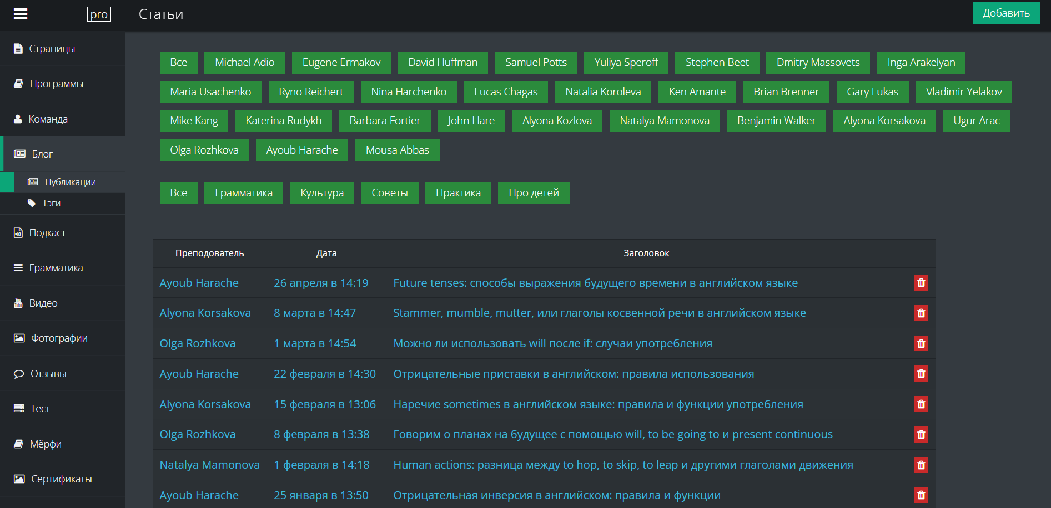Delete the Отрицательные приставки article
Viewport: 1051px width, 508px height.
[x=921, y=374]
